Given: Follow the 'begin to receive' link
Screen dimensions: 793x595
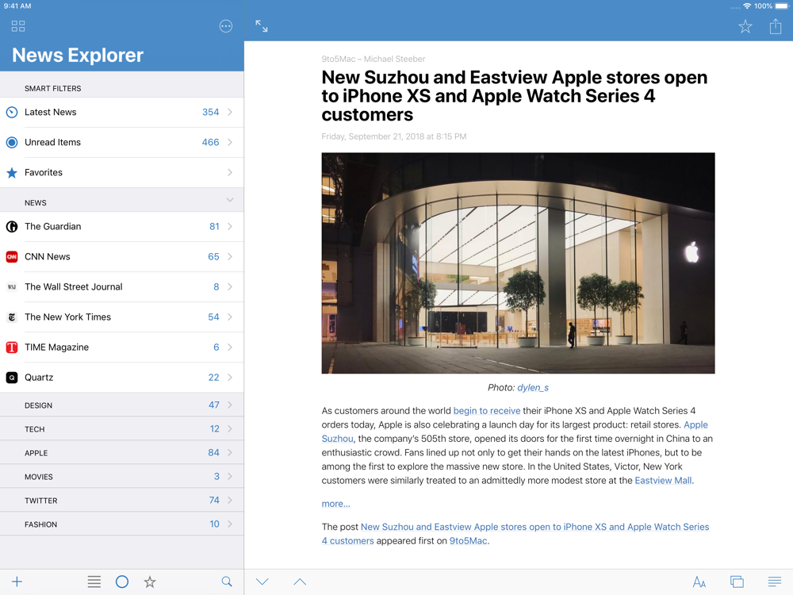Looking at the screenshot, I should [487, 411].
